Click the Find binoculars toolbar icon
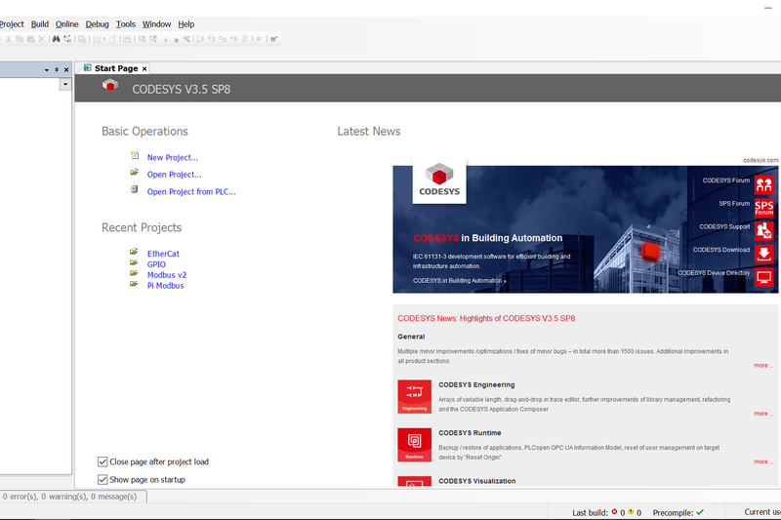 pyautogui.click(x=56, y=39)
